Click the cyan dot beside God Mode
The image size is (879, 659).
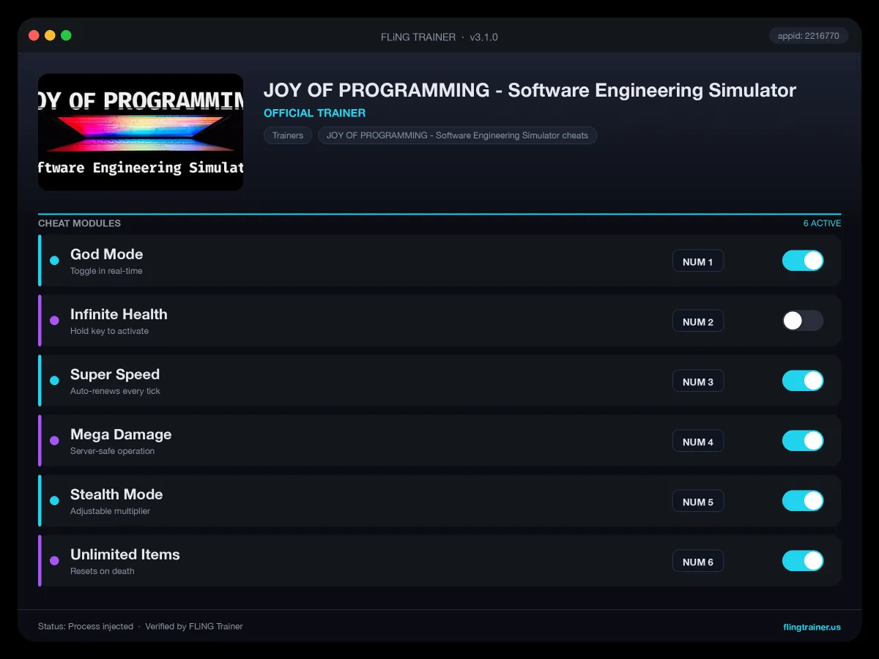pyautogui.click(x=54, y=261)
